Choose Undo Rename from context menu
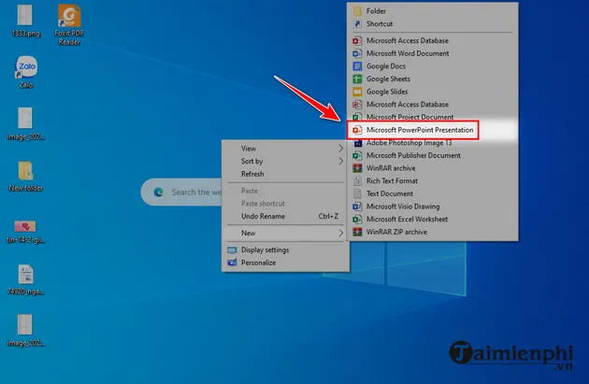 tap(285, 216)
